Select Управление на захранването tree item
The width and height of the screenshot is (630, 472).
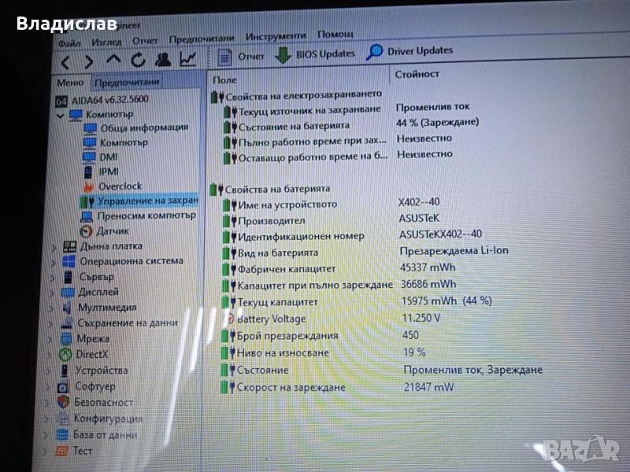click(139, 201)
